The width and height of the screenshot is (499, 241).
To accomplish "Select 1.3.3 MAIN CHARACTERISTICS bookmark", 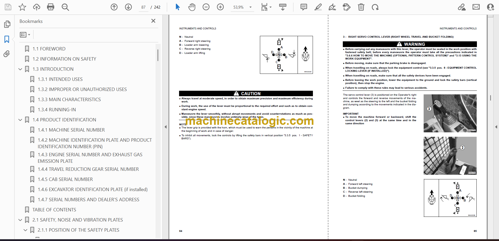I will [69, 100].
